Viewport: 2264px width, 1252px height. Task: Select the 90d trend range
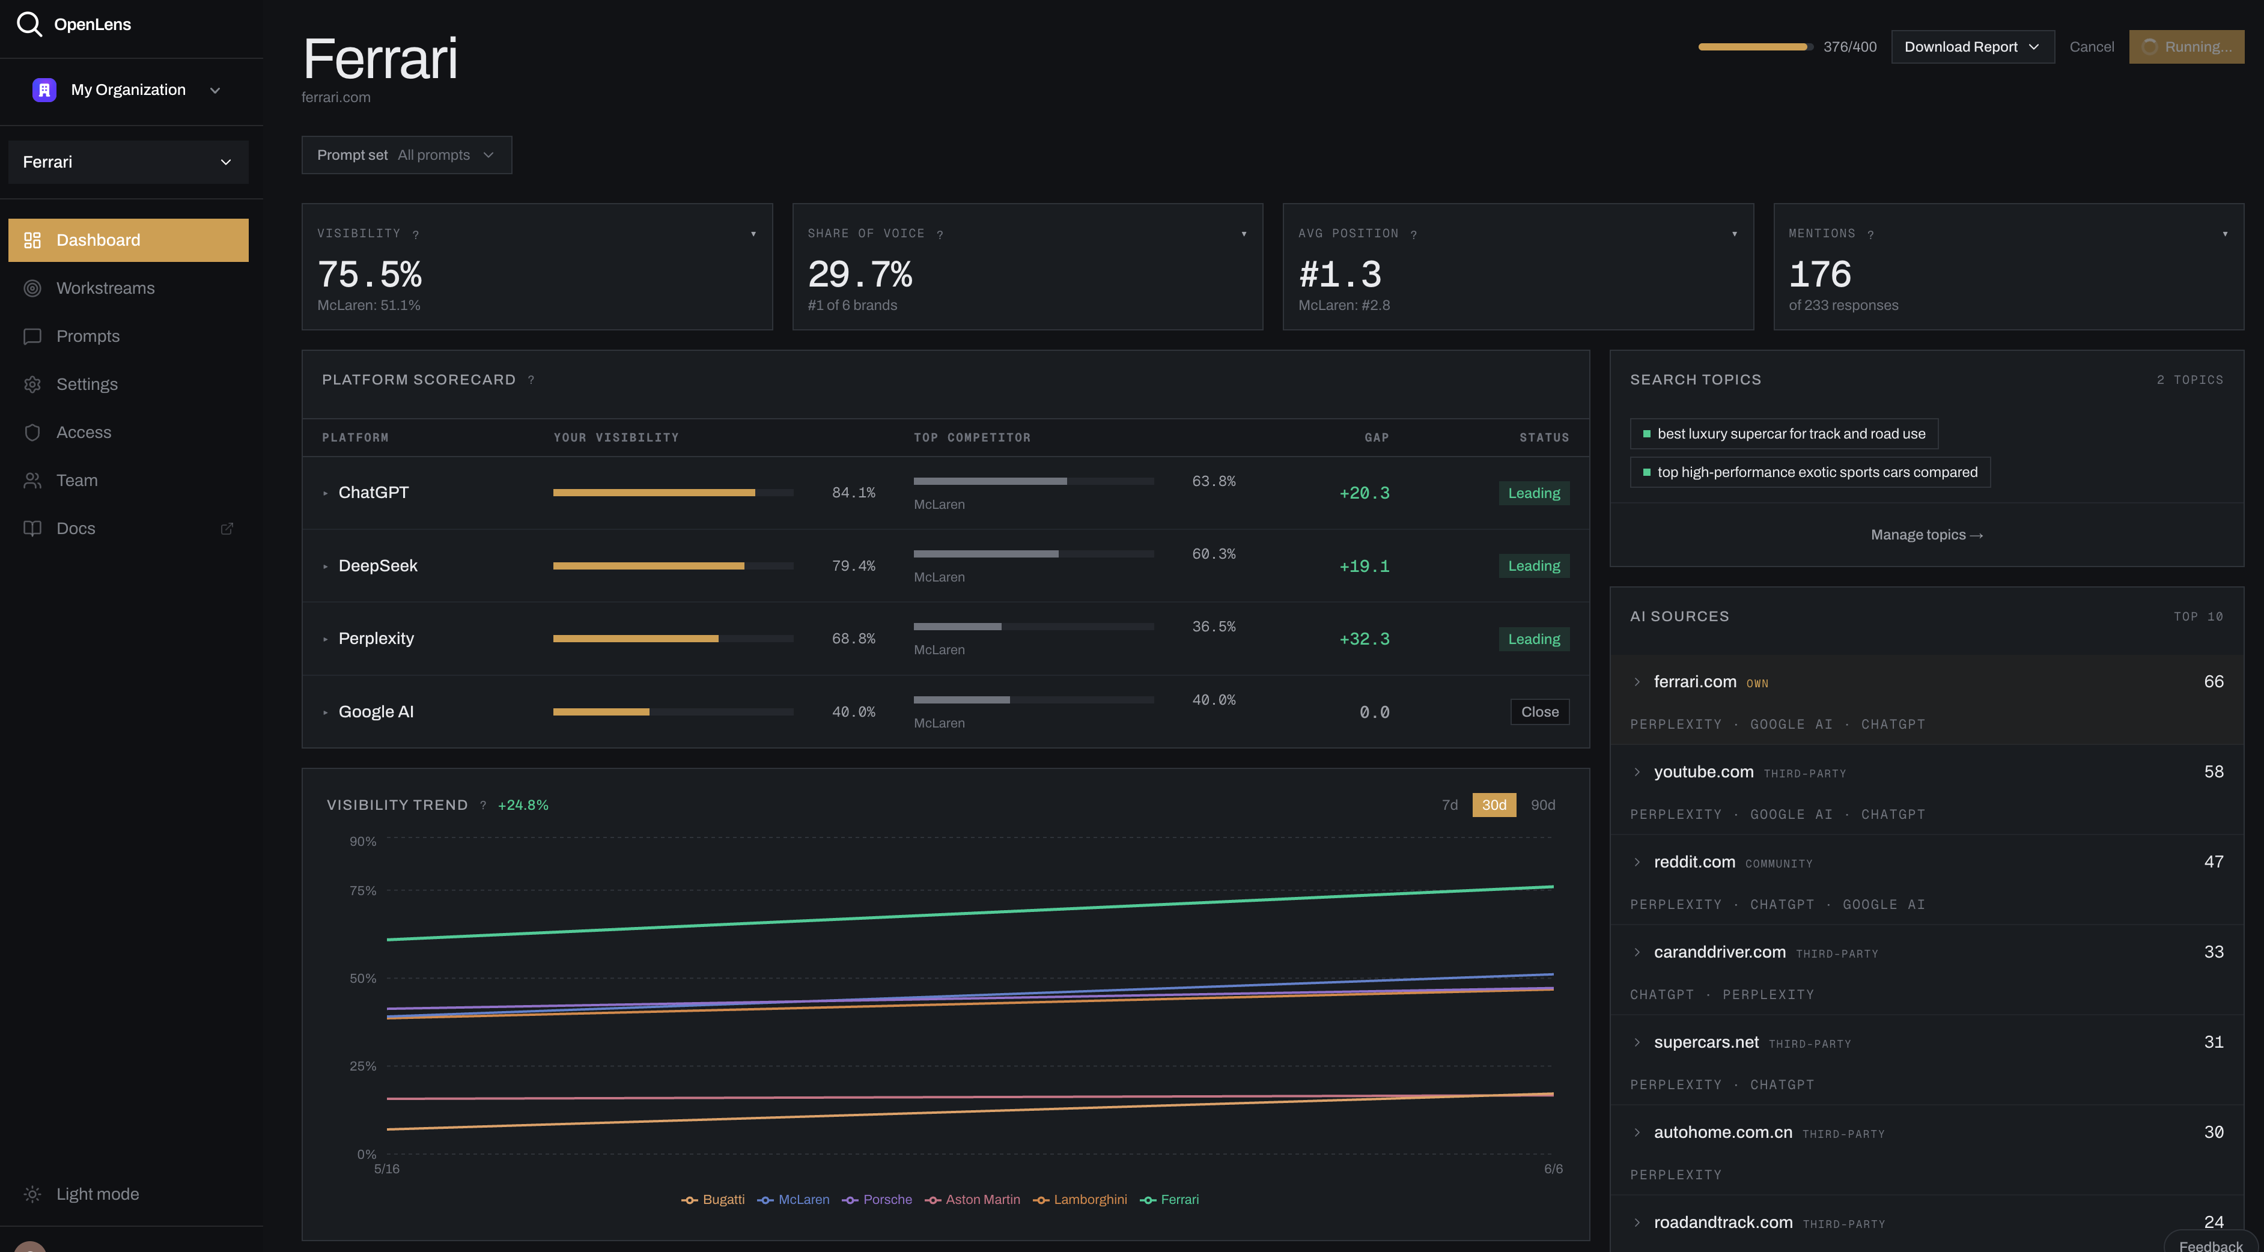pos(1542,805)
